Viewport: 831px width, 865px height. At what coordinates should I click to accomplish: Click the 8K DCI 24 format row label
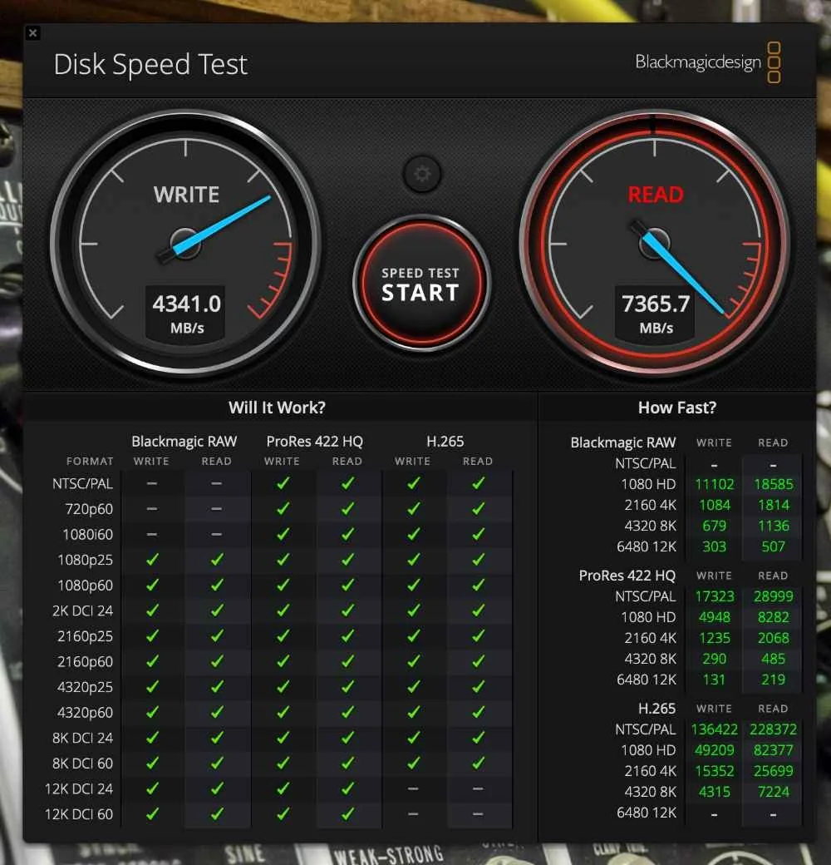[x=82, y=738]
